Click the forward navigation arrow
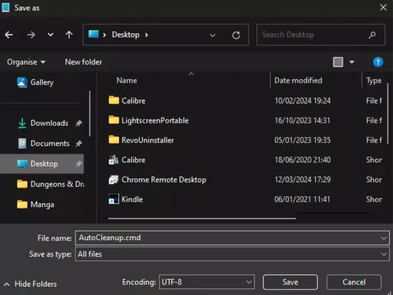This screenshot has width=393, height=295. 31,35
